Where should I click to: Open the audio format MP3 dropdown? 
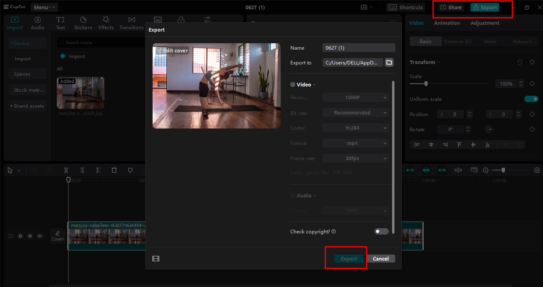[355, 211]
